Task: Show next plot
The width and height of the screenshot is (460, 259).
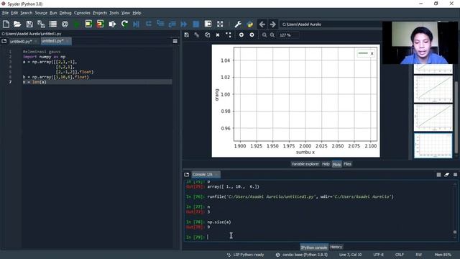Action: click(252, 35)
